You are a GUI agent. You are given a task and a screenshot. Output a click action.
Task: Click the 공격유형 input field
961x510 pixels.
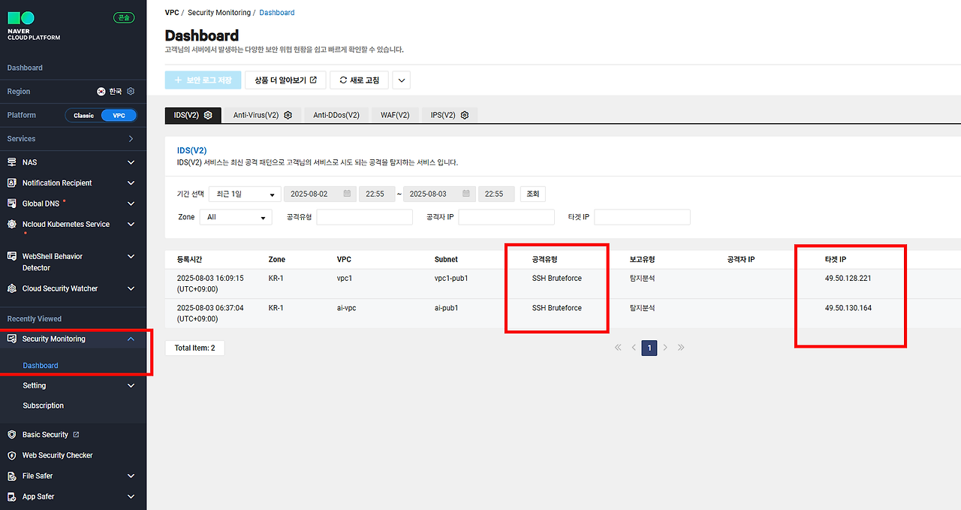[365, 217]
